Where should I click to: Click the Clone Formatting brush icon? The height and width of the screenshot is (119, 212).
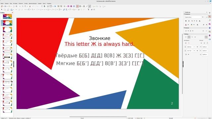30,6
